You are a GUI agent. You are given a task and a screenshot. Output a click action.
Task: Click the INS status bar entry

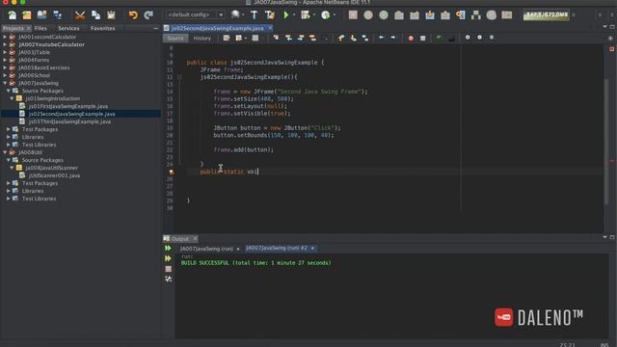pyautogui.click(x=604, y=345)
